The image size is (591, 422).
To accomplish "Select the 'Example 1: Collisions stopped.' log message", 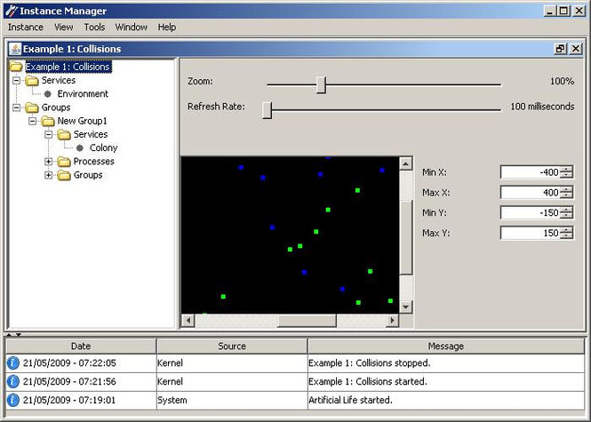I will click(370, 363).
